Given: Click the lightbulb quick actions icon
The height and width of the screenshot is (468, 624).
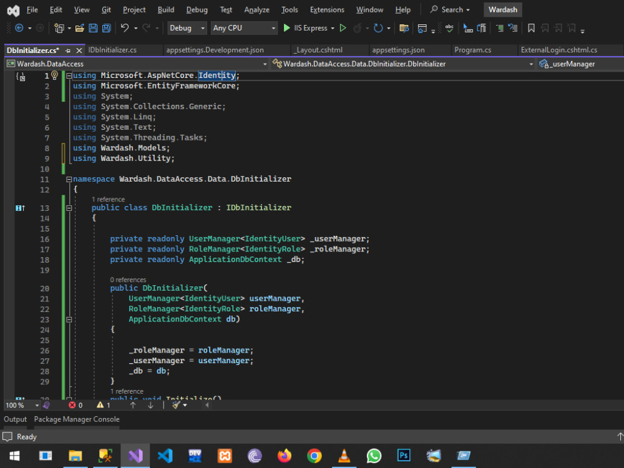Looking at the screenshot, I should [54, 76].
